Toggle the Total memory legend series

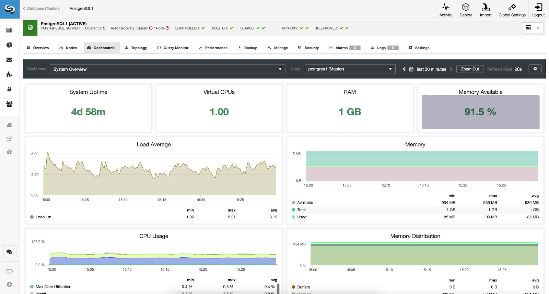[x=299, y=210]
